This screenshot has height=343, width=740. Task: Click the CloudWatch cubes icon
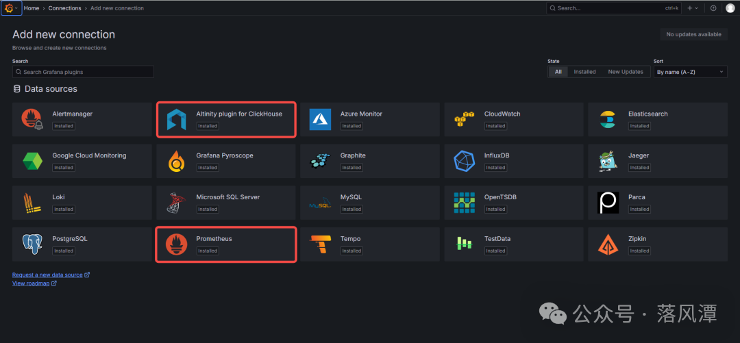click(464, 119)
